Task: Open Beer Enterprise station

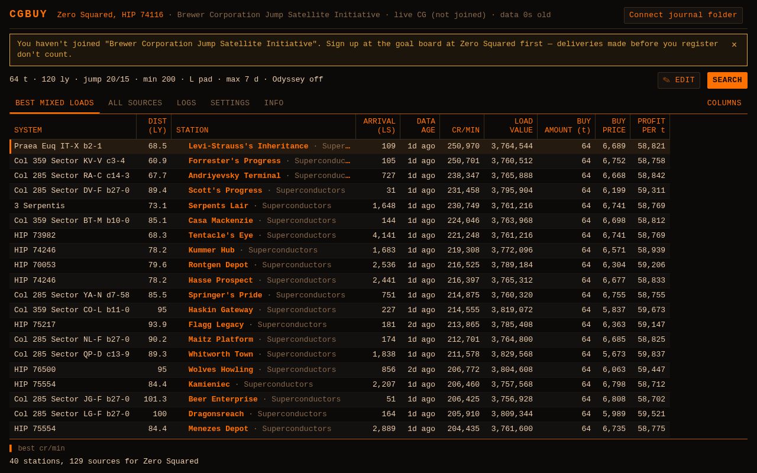Action: click(x=223, y=400)
